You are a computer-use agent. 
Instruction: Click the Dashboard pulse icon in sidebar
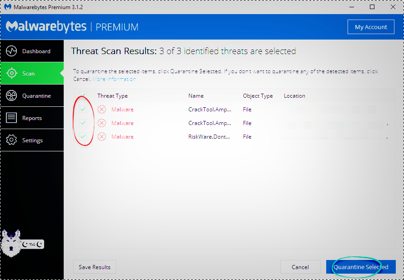11,51
